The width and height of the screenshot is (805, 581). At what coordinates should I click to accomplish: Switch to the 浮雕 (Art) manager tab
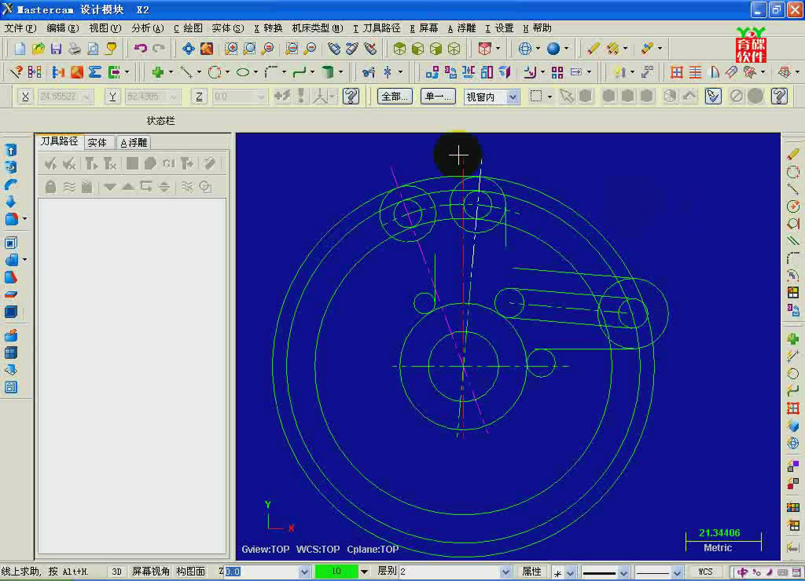134,143
